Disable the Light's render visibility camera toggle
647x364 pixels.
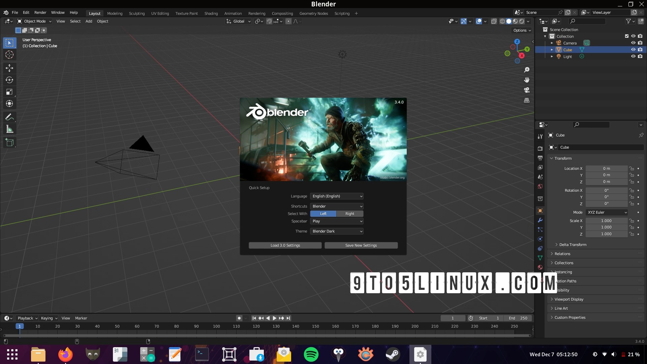pos(640,56)
